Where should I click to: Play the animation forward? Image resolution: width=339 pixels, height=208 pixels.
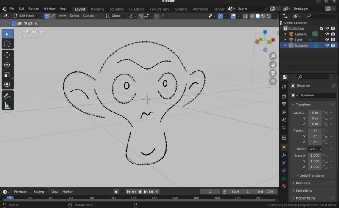(145, 192)
